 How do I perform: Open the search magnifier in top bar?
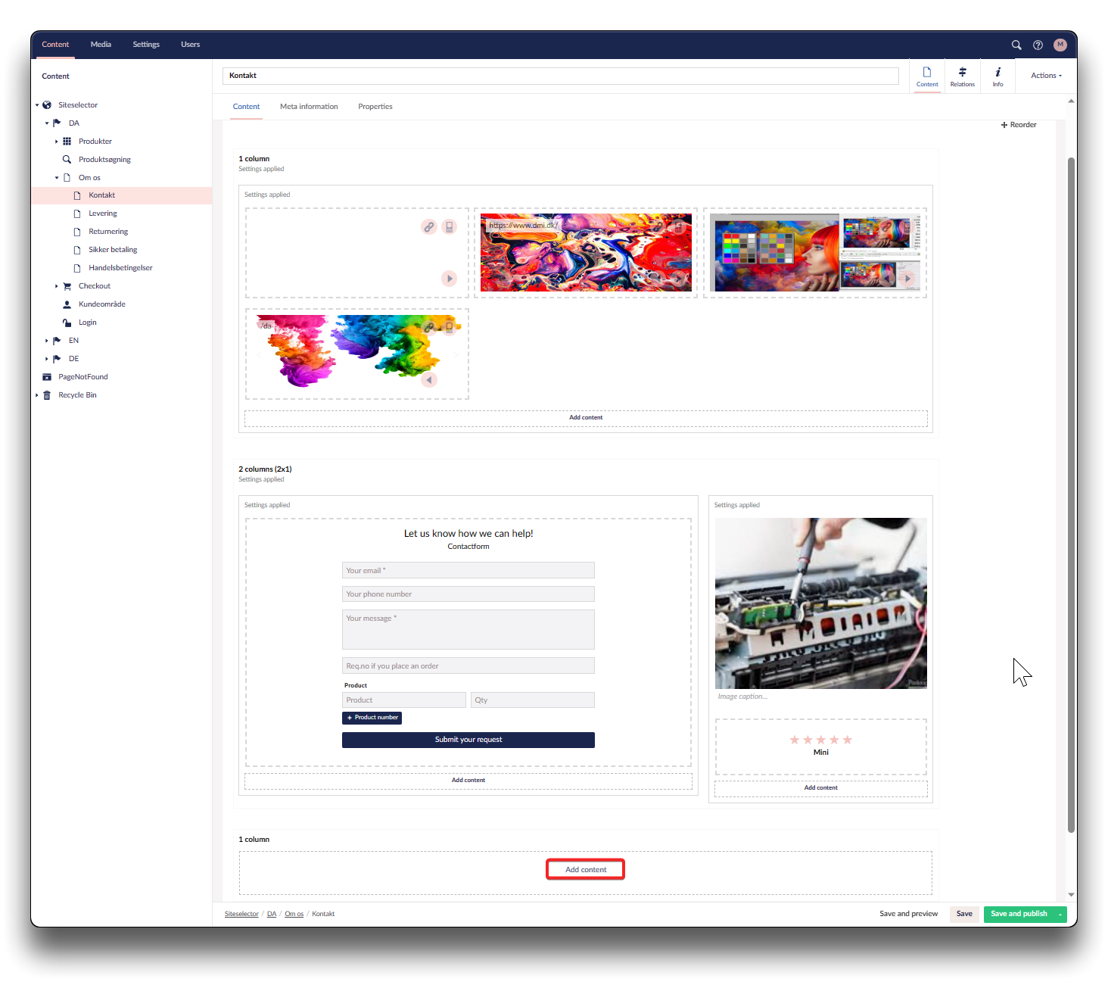pyautogui.click(x=1016, y=45)
